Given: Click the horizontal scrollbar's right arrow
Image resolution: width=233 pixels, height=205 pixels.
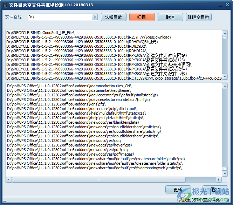Looking at the screenshot, I should (x=219, y=179).
